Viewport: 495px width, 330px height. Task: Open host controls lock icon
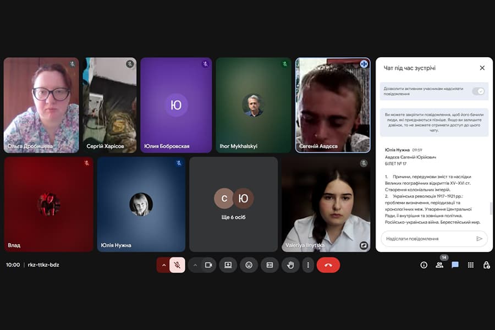point(487,265)
